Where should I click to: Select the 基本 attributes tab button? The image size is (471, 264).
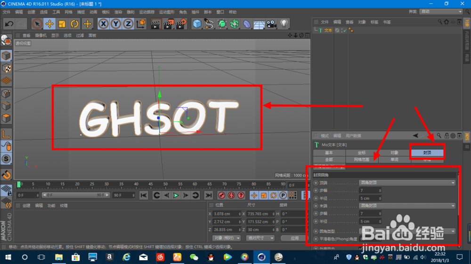tap(329, 153)
